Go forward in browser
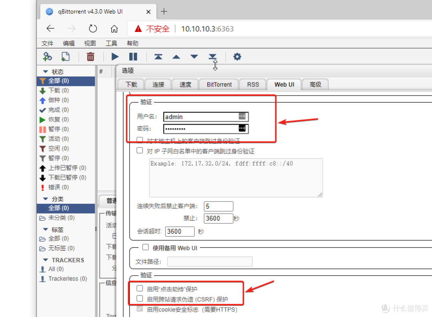432x317 pixels. pyautogui.click(x=71, y=28)
